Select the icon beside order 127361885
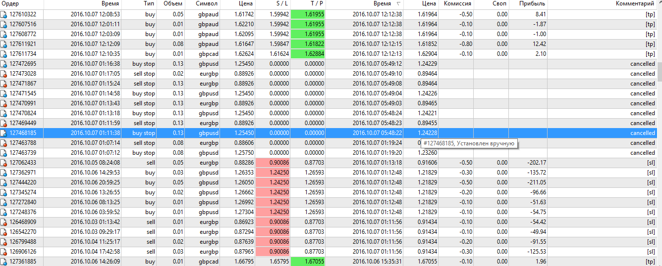 [x=4, y=262]
